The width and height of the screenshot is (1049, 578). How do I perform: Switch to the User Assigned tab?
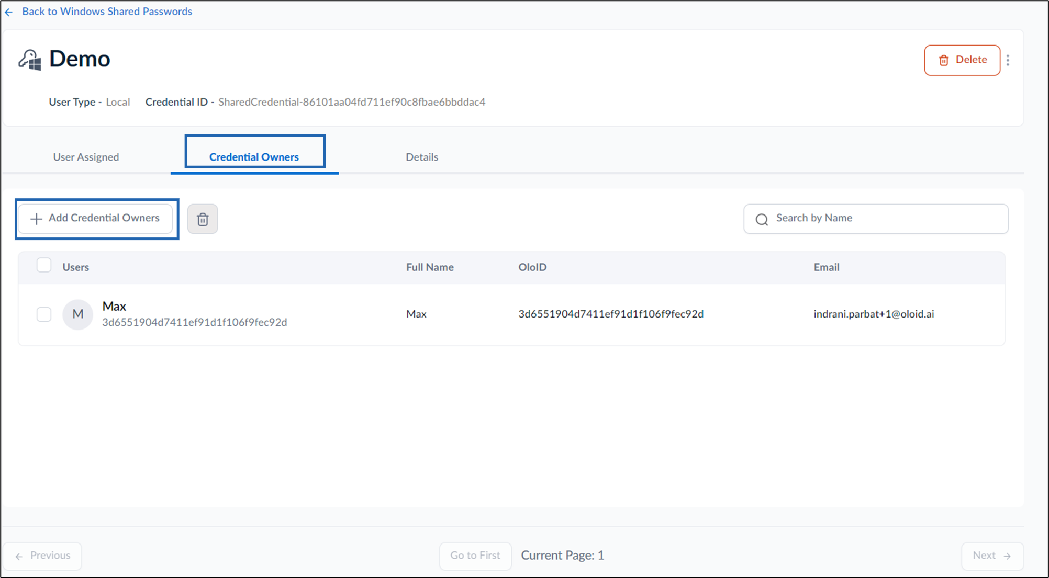[86, 157]
